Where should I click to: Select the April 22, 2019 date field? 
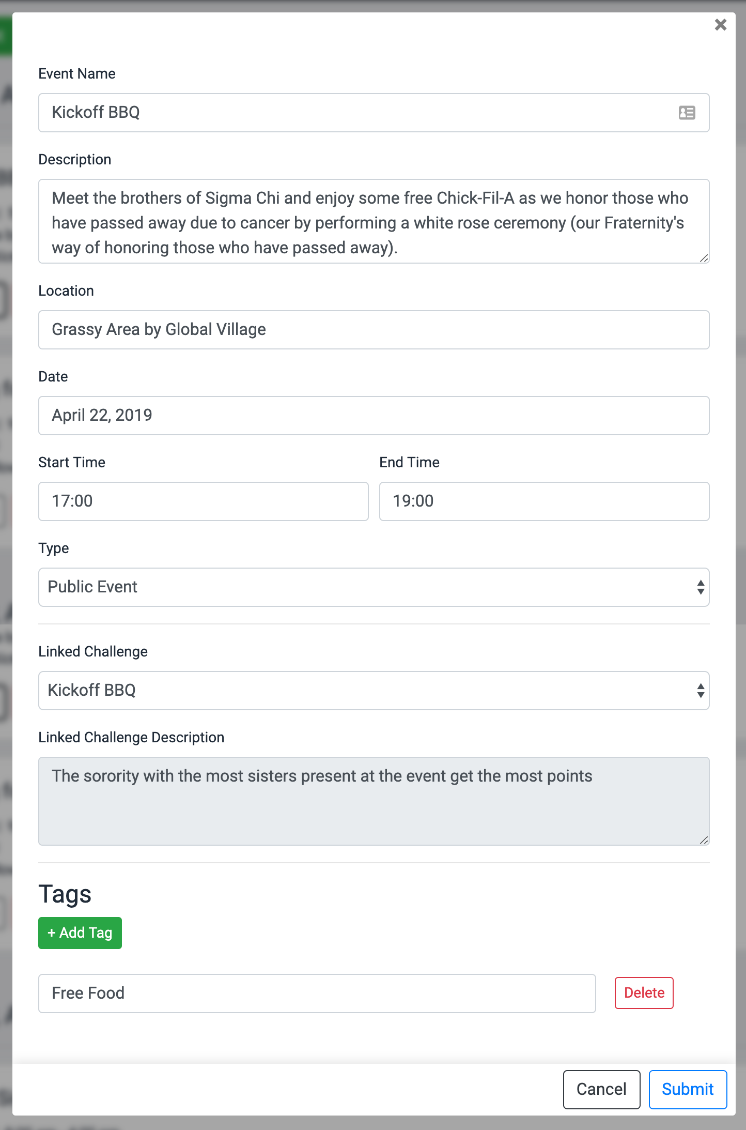pos(373,415)
